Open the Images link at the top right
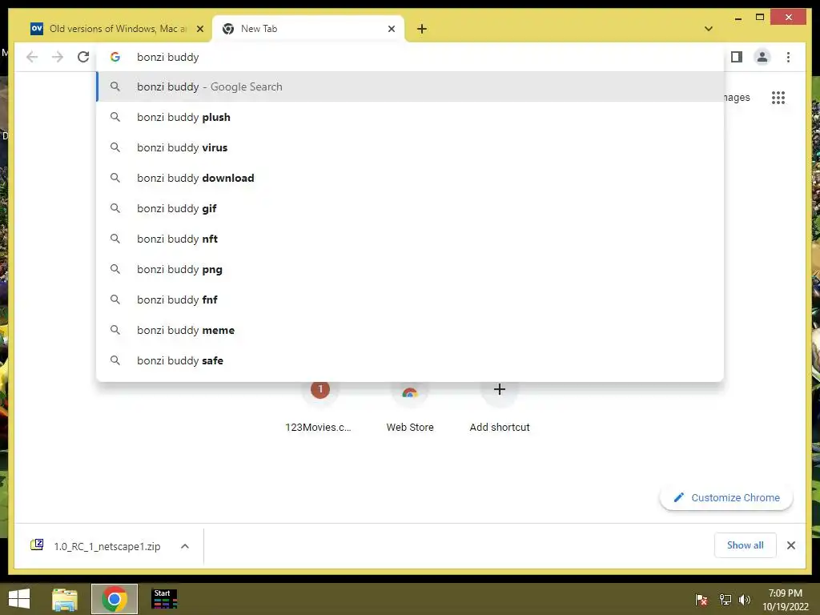820x615 pixels. 738,98
